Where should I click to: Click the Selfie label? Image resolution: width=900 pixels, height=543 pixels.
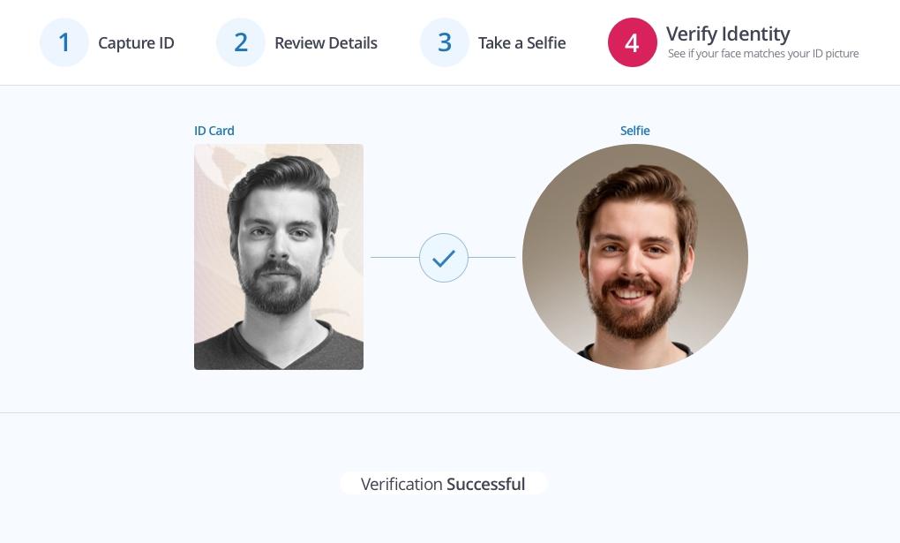pos(634,131)
